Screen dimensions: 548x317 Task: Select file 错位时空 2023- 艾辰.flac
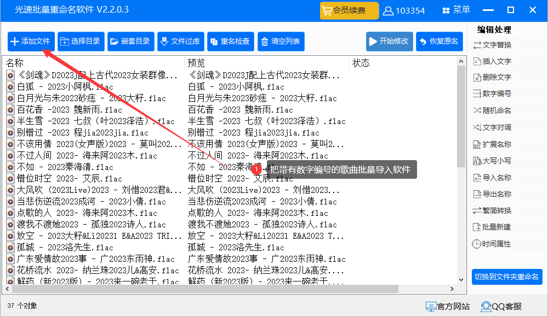(70, 179)
